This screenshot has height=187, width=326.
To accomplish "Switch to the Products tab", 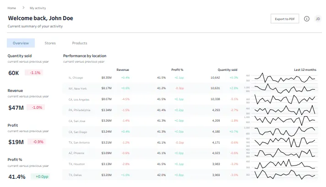I will [80, 43].
